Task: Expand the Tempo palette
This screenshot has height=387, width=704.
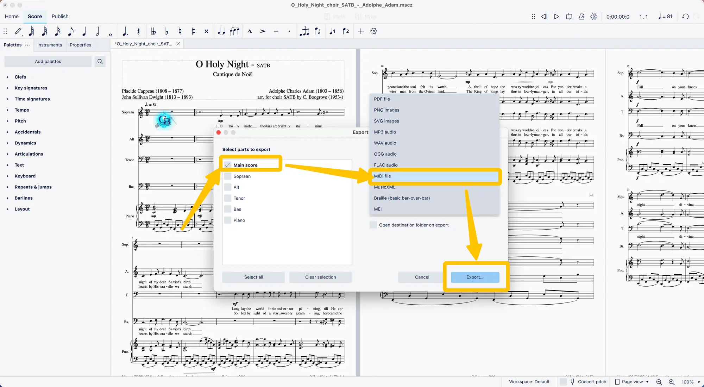Action: [8, 110]
